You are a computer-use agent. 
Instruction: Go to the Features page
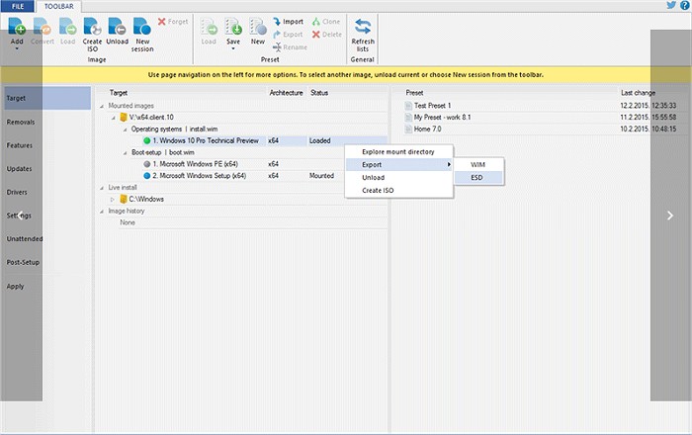coord(20,145)
